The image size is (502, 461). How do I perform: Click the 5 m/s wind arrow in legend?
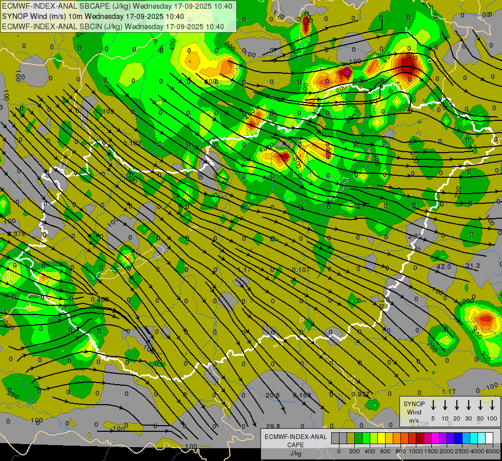[x=433, y=405]
